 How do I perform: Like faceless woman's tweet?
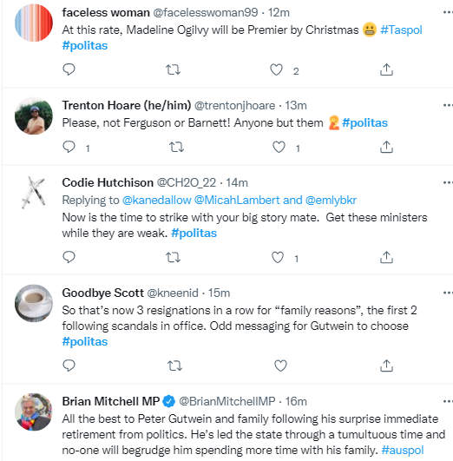pyautogui.click(x=276, y=70)
